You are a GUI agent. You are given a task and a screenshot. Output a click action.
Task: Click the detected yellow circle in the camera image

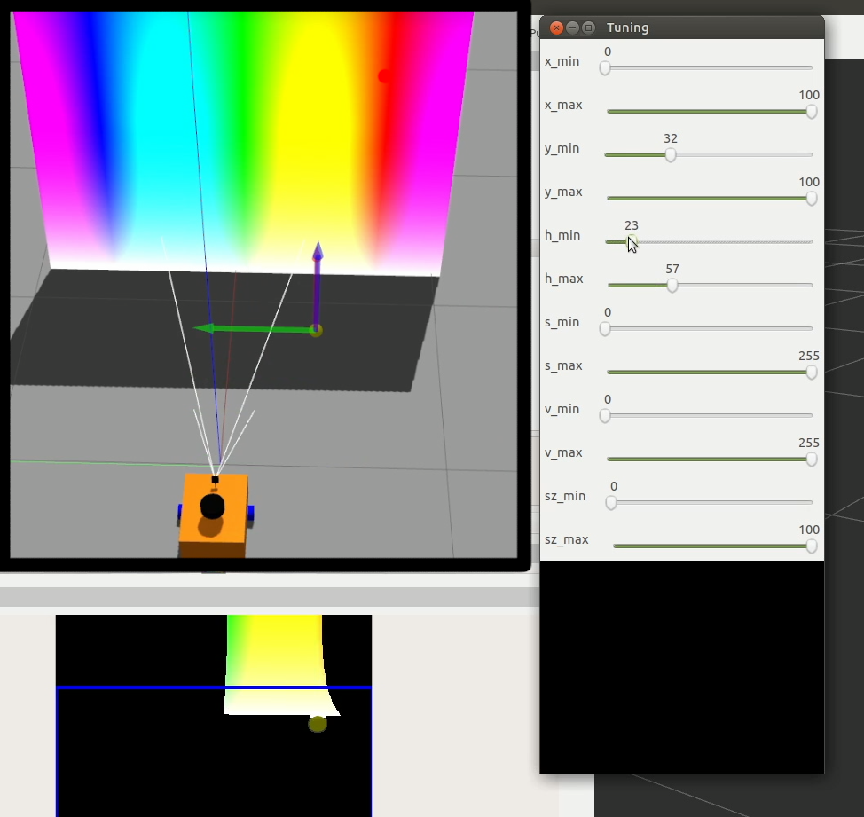coord(318,724)
